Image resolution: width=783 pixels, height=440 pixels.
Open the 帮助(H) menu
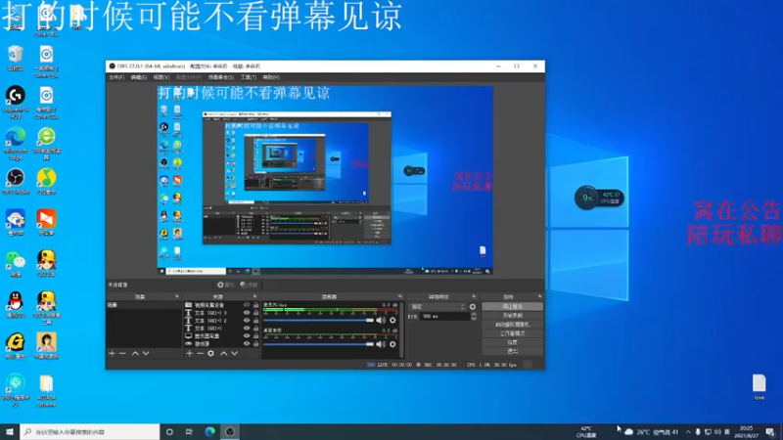pos(271,77)
